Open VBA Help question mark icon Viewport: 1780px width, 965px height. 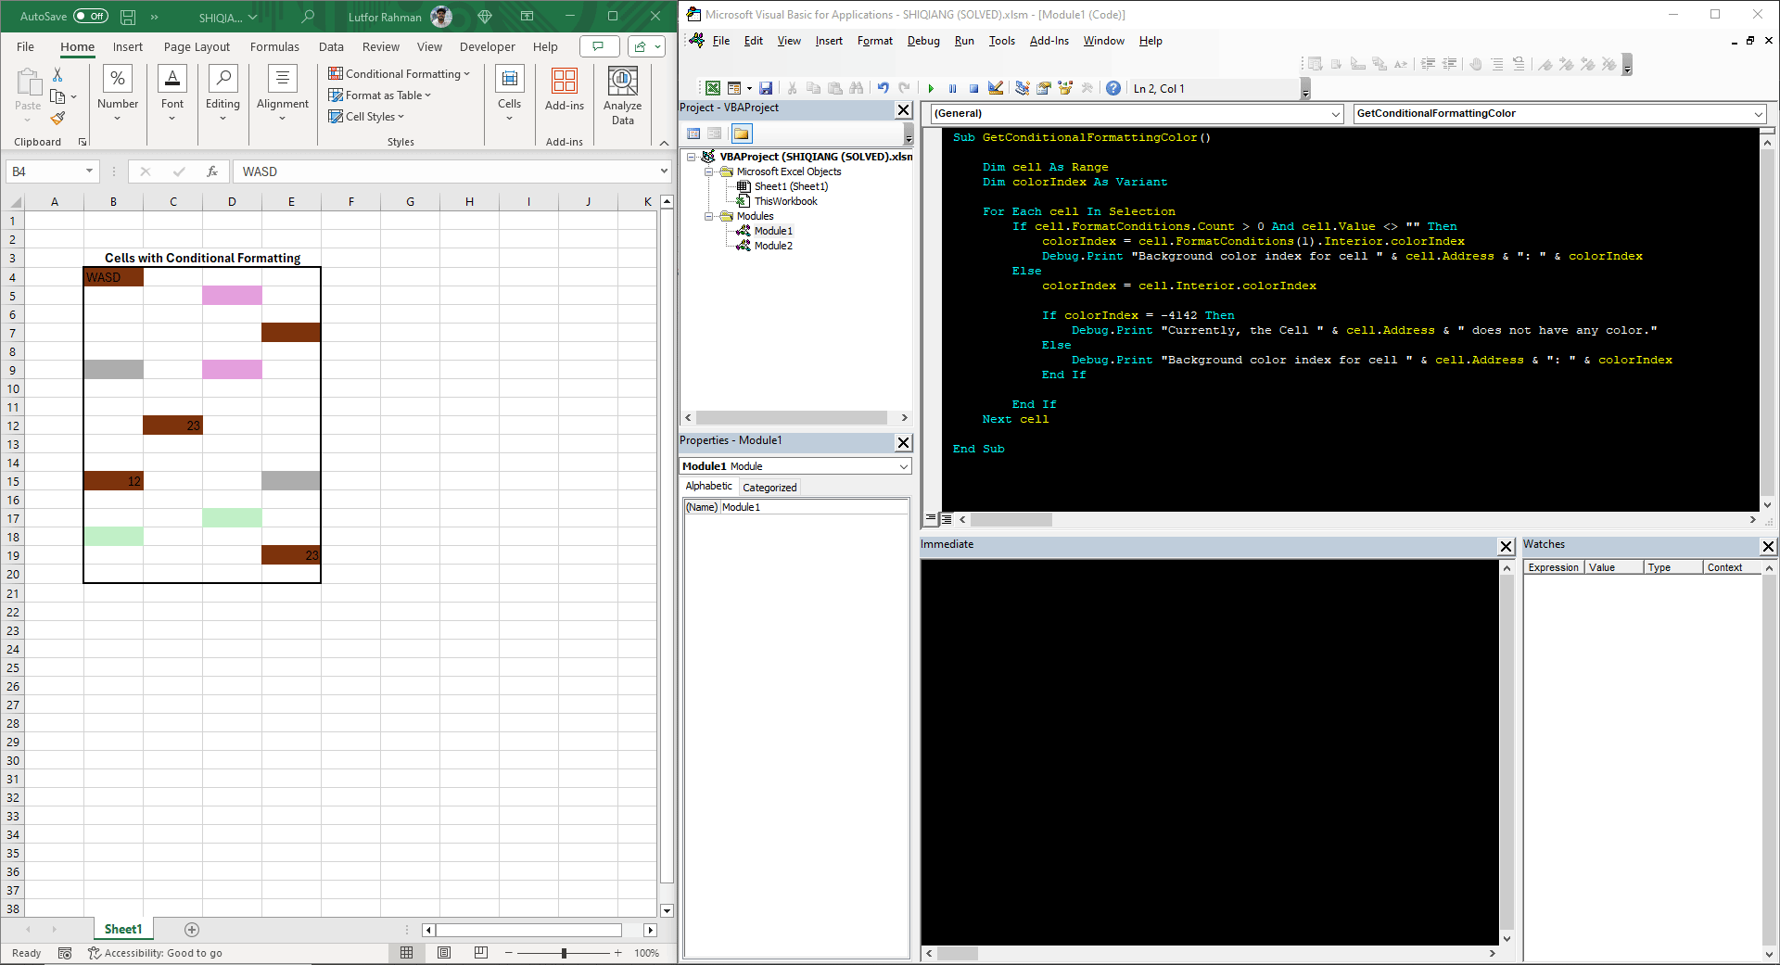pos(1113,89)
